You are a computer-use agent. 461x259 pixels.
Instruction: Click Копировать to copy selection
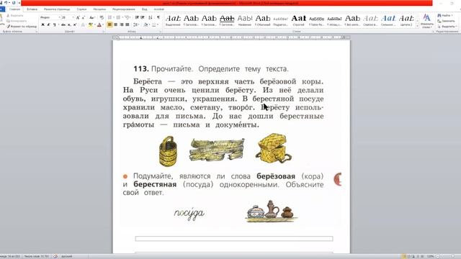tap(17, 21)
